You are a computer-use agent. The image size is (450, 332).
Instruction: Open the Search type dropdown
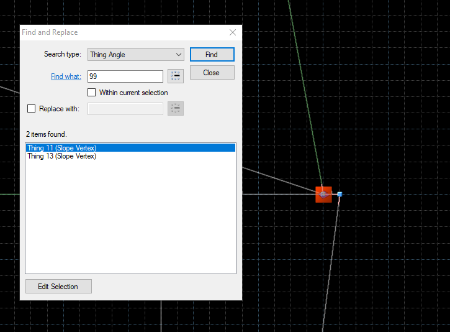136,54
